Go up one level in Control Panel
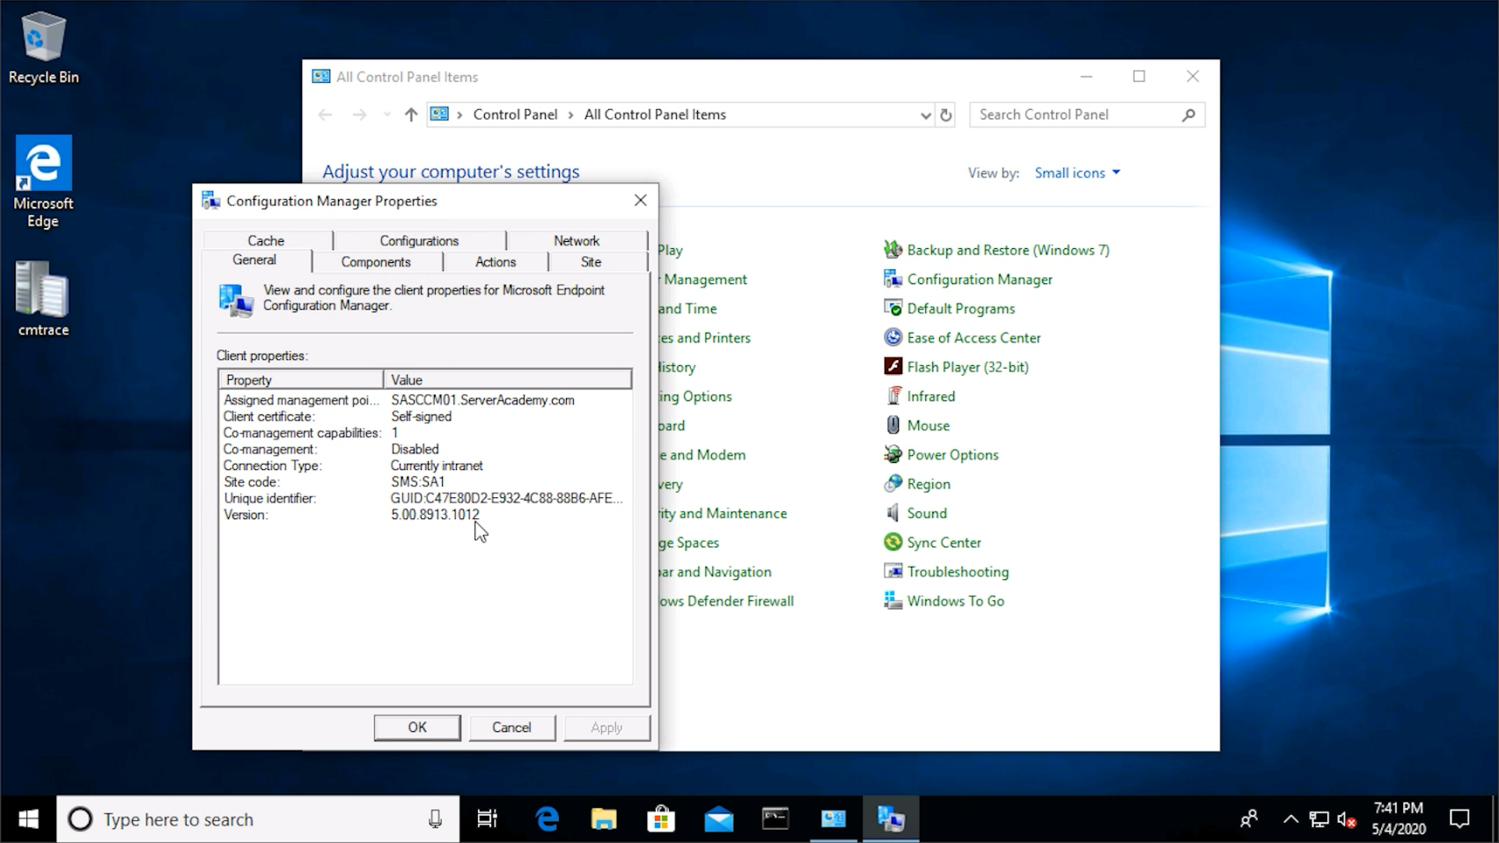1499x843 pixels. (410, 114)
